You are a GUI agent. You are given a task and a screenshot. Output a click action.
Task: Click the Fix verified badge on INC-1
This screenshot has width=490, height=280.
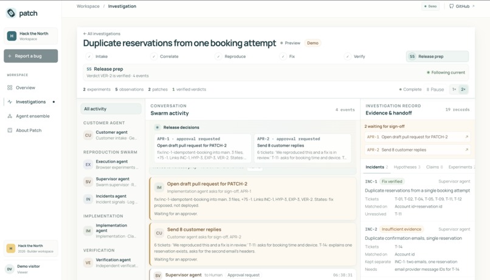(392, 181)
